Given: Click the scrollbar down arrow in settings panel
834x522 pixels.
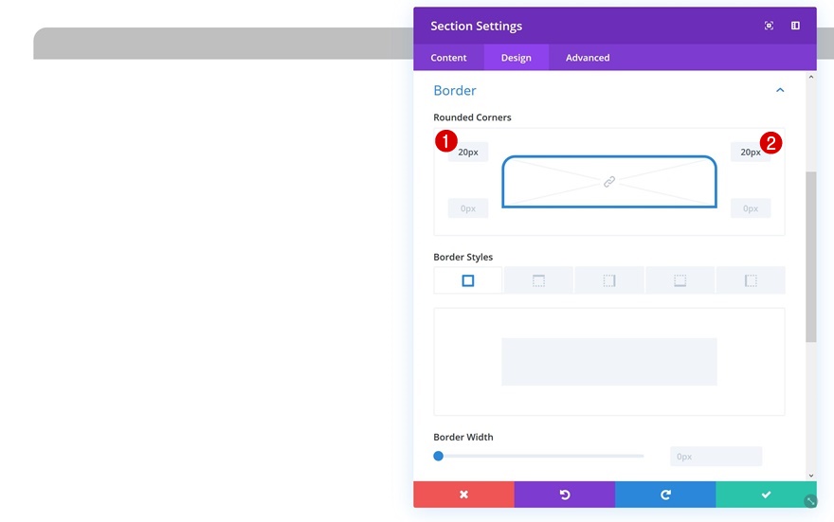Looking at the screenshot, I should [x=810, y=476].
